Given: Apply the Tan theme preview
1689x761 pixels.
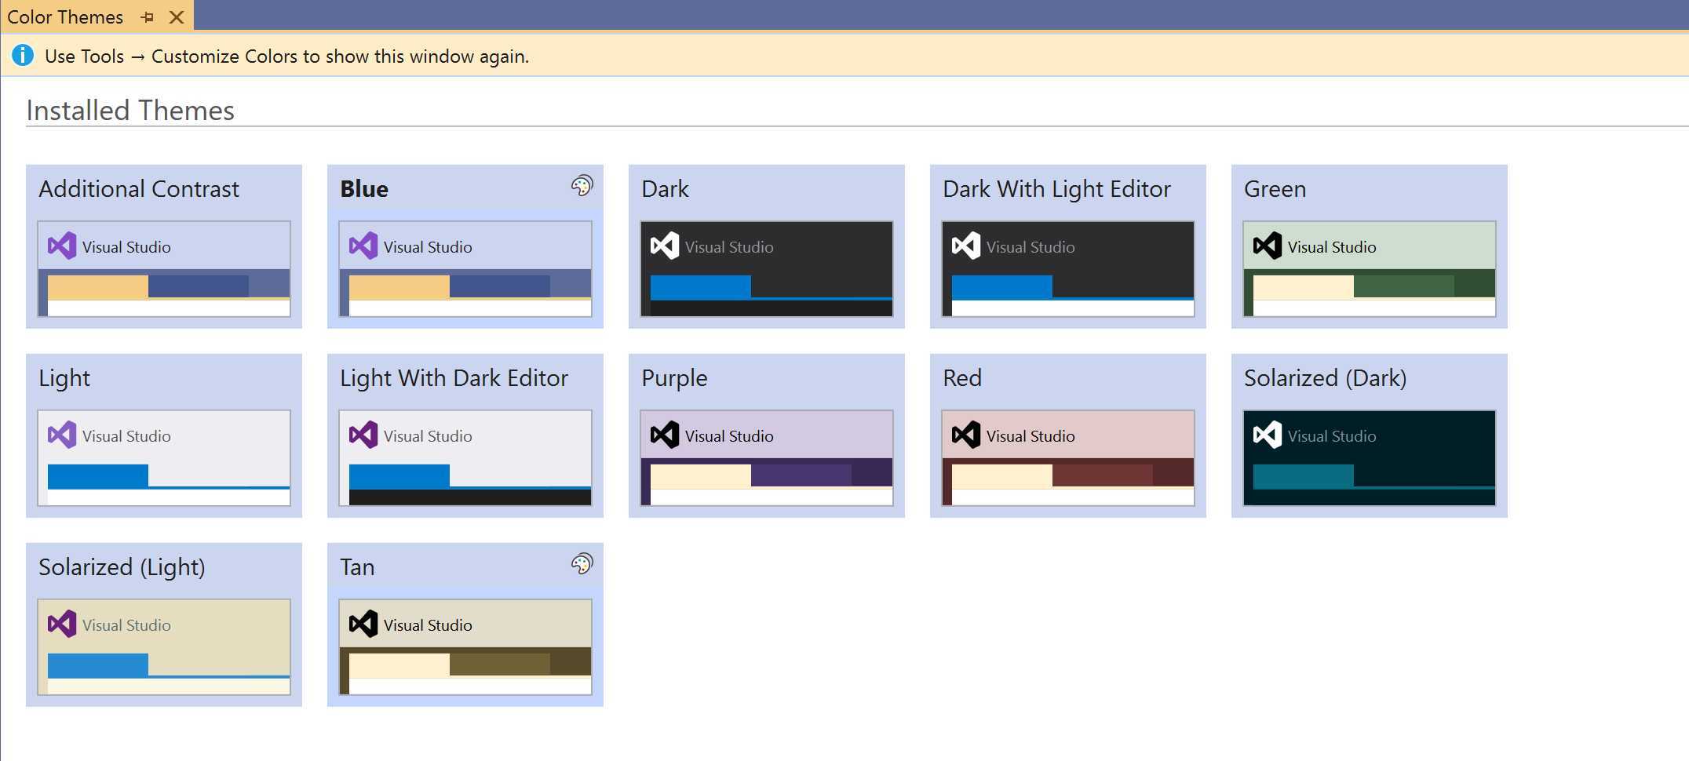Looking at the screenshot, I should tap(465, 647).
